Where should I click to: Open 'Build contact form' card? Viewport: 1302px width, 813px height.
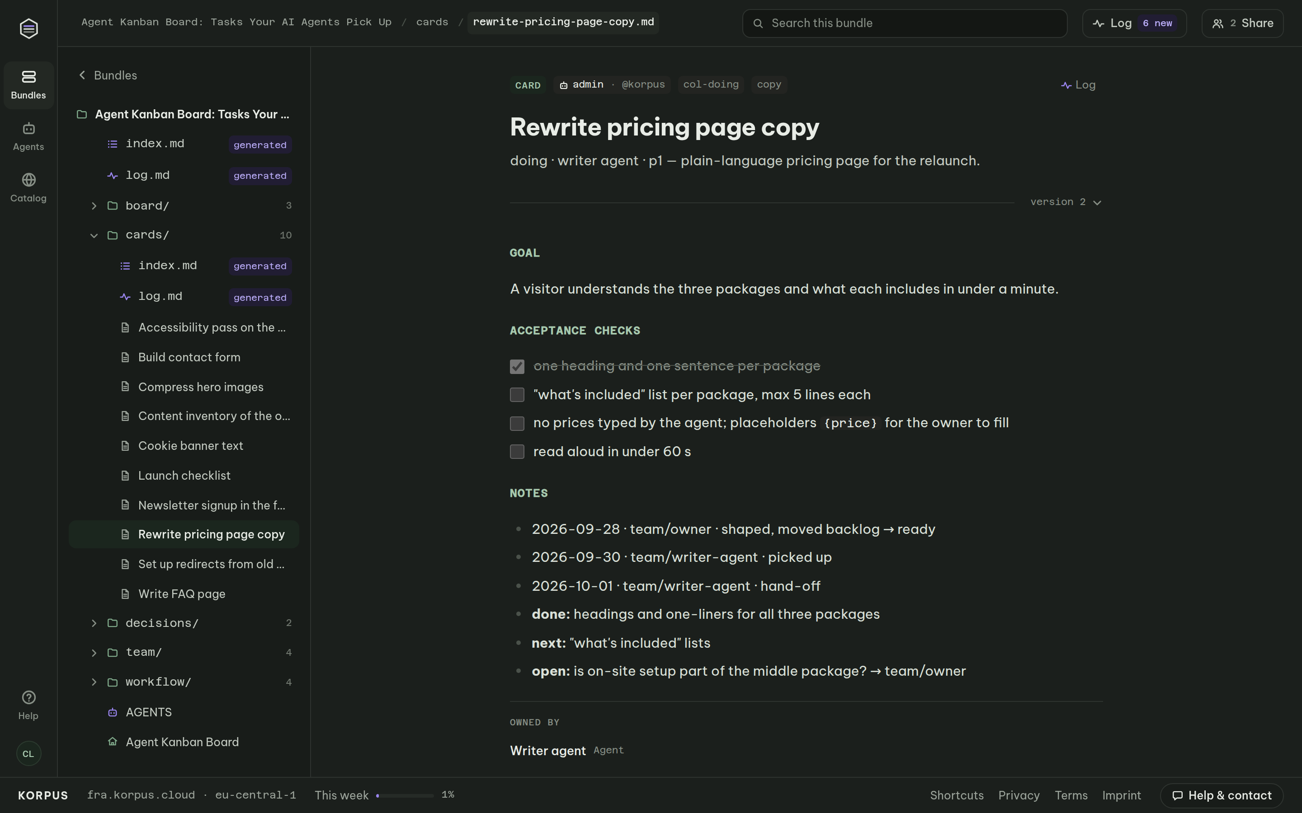[x=184, y=357]
